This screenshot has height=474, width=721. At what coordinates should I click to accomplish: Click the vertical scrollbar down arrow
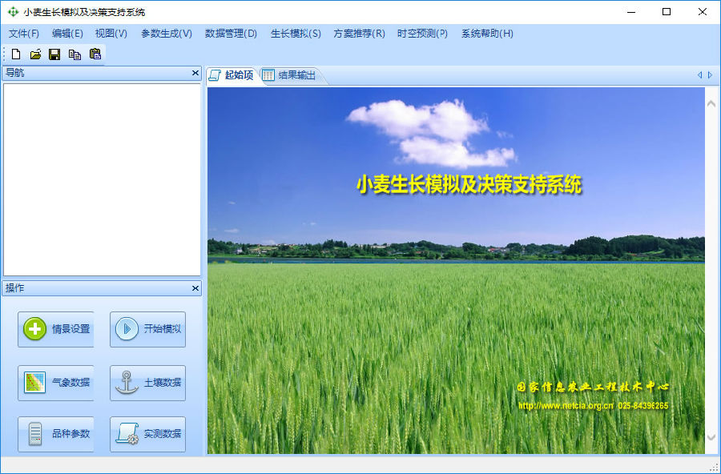coord(711,437)
